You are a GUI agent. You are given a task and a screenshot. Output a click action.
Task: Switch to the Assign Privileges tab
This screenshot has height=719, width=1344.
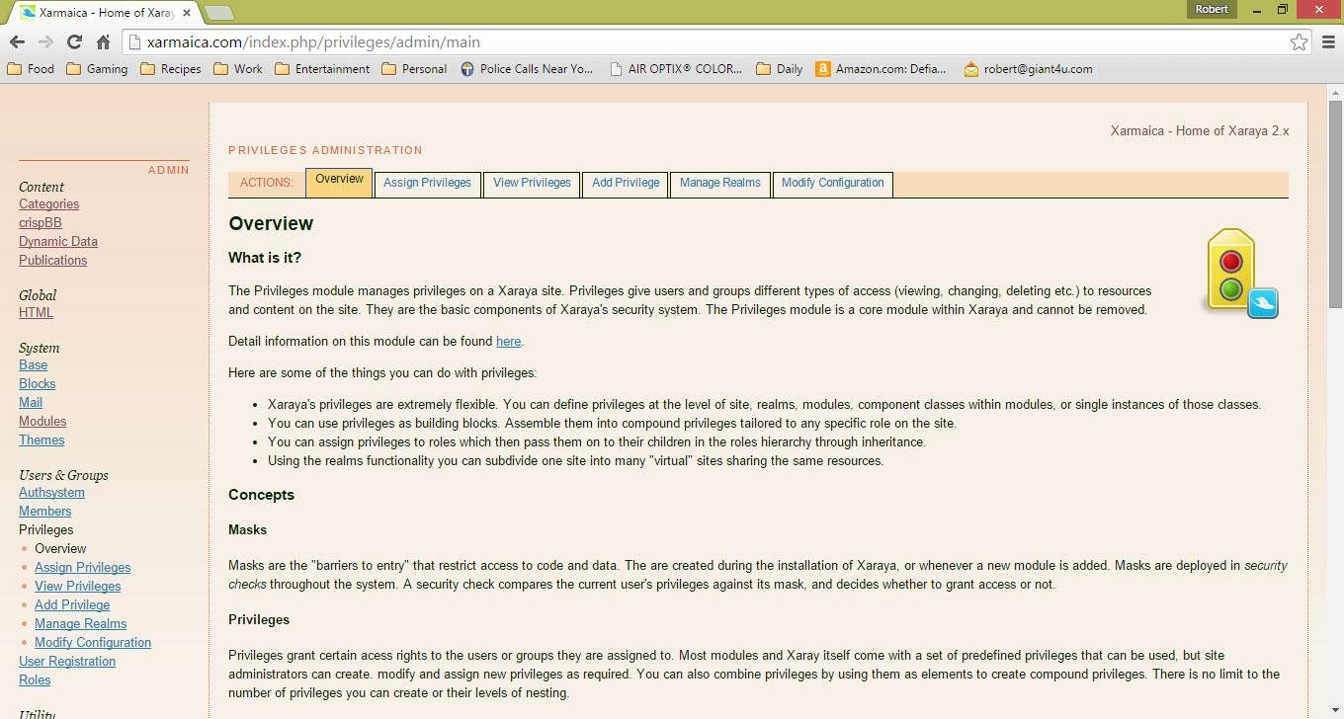pos(427,184)
